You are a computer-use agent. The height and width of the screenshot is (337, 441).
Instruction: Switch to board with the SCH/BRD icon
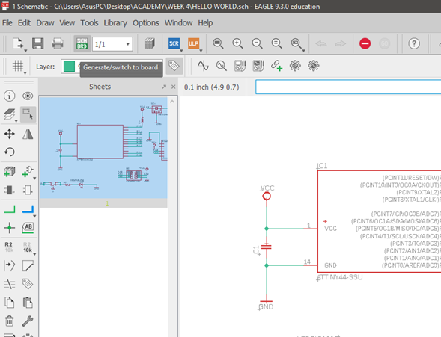(x=82, y=44)
